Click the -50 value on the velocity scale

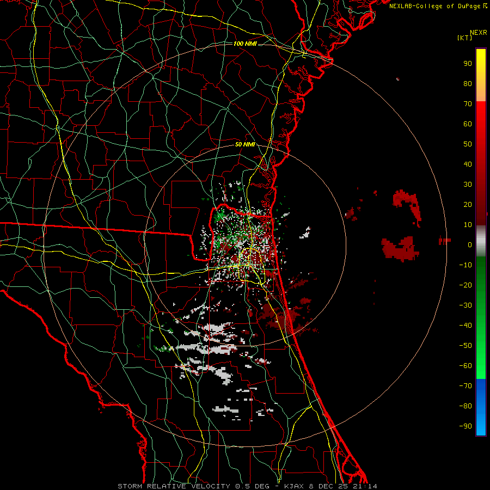(x=465, y=346)
